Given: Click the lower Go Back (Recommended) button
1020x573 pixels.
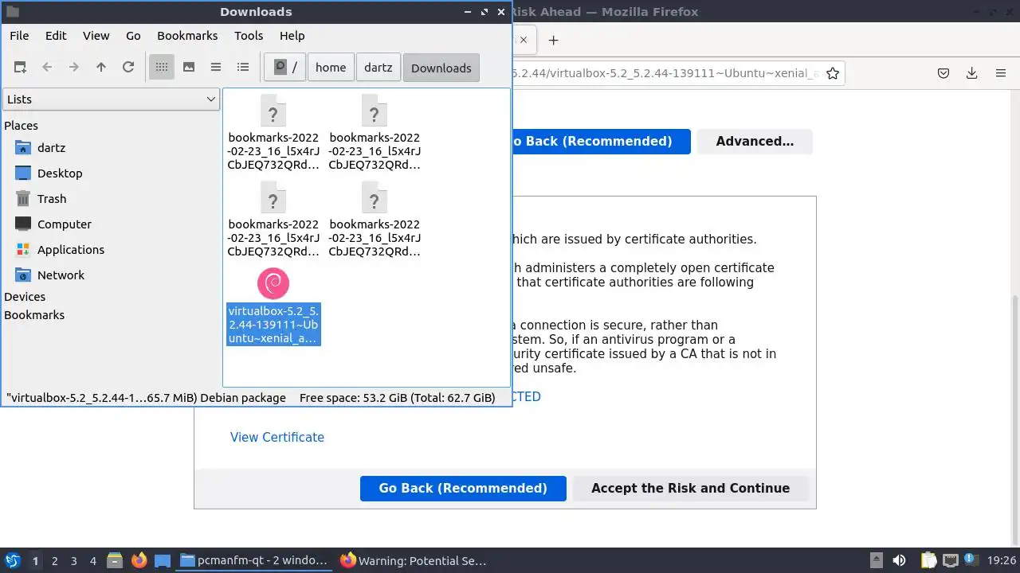Looking at the screenshot, I should click(463, 489).
